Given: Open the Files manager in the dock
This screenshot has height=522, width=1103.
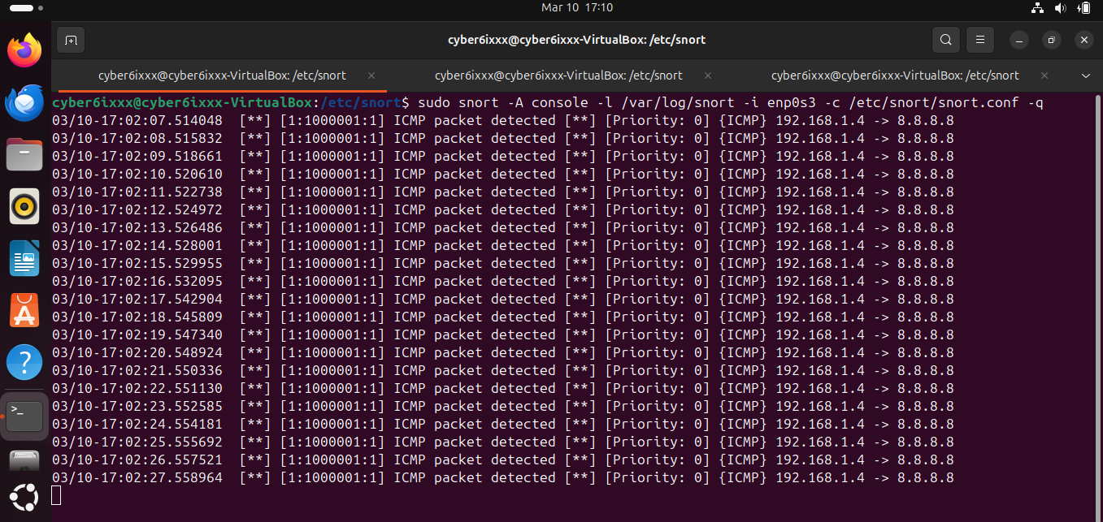Looking at the screenshot, I should [24, 154].
